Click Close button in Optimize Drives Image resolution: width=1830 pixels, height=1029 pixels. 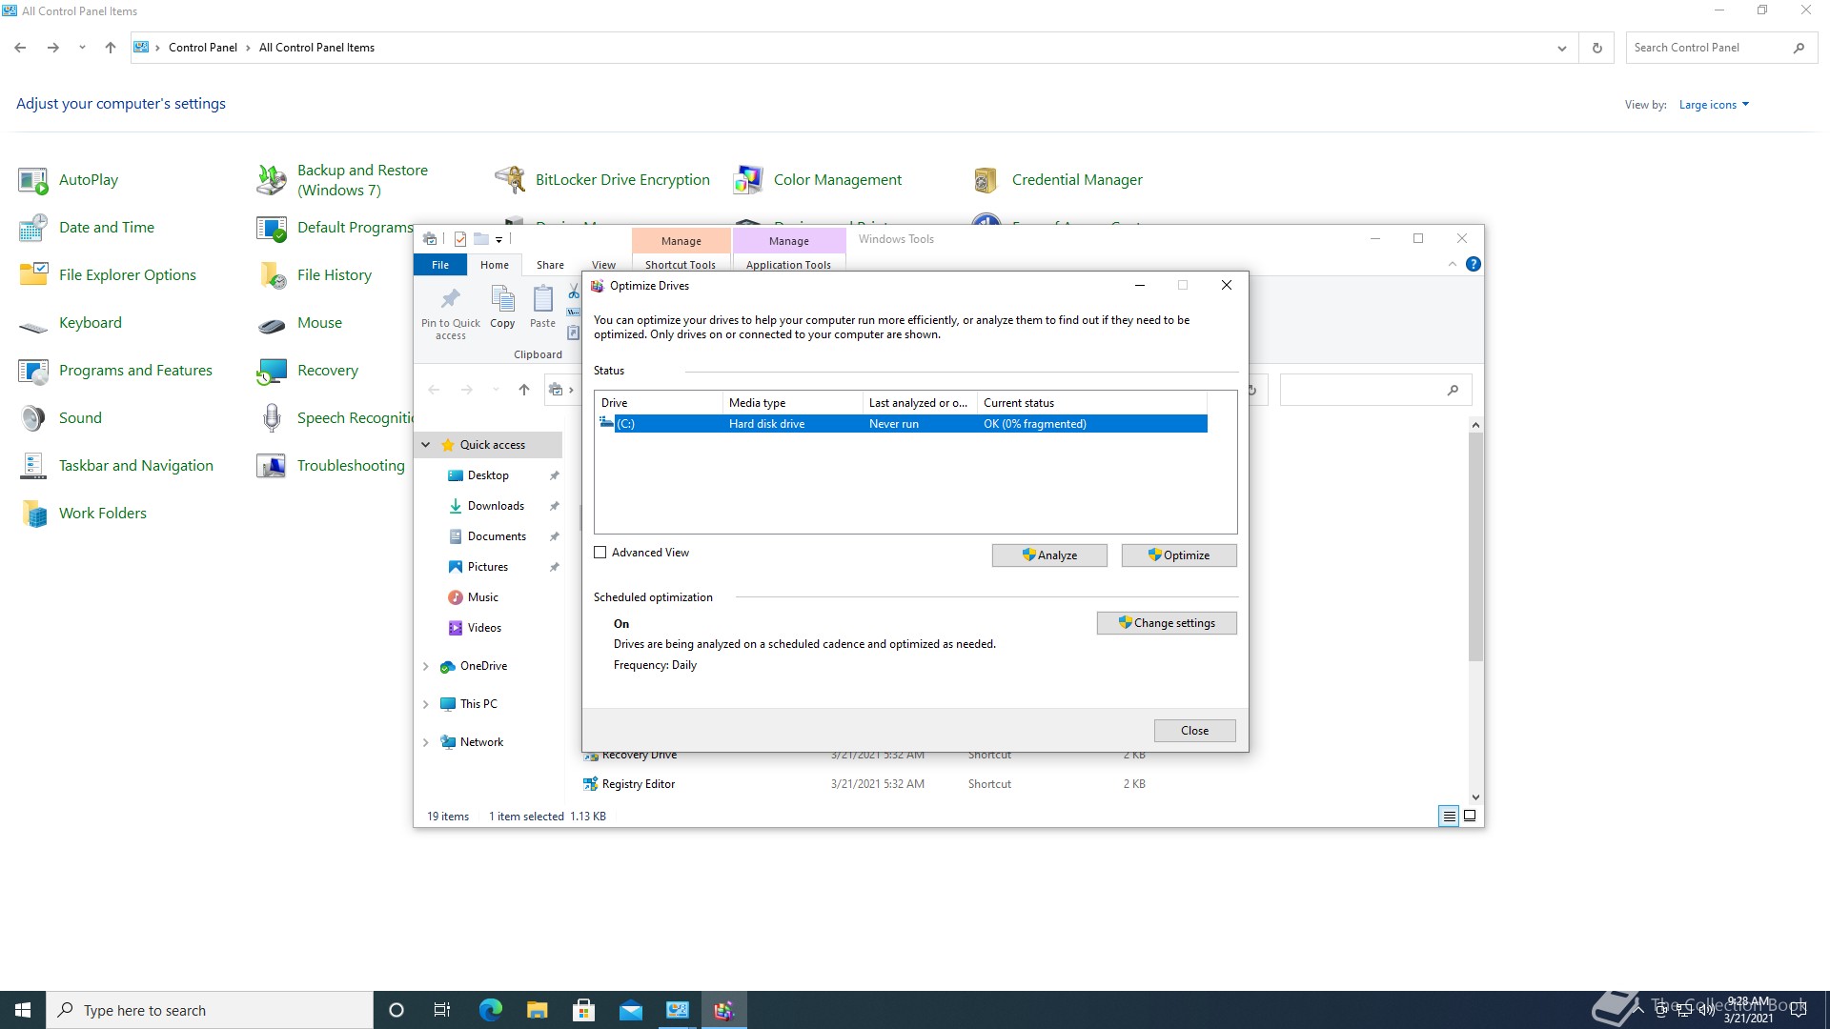click(1195, 731)
